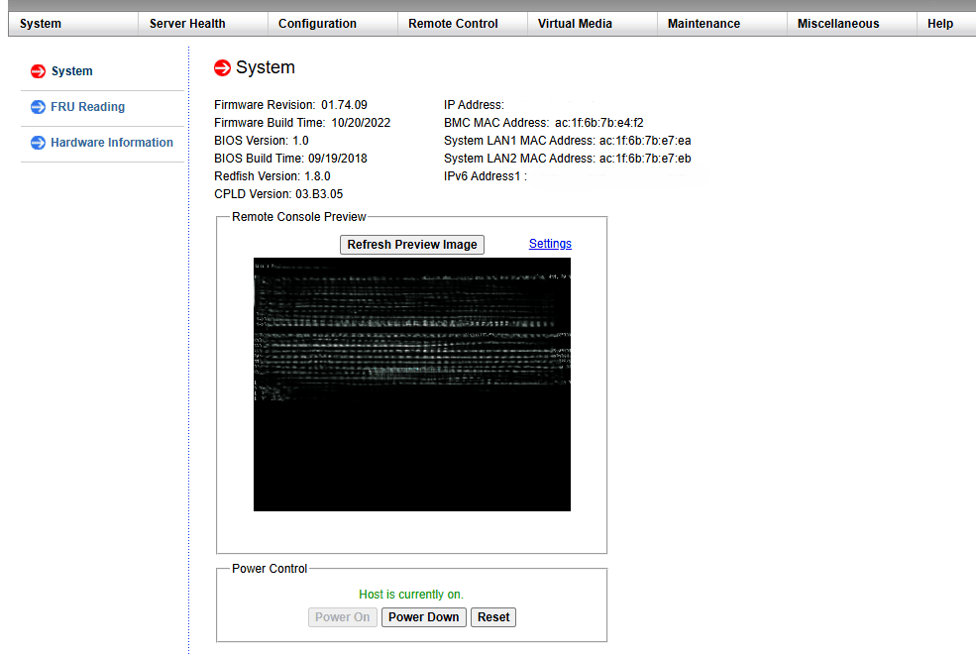
Task: Open the System menu in the top bar
Action: [x=41, y=24]
